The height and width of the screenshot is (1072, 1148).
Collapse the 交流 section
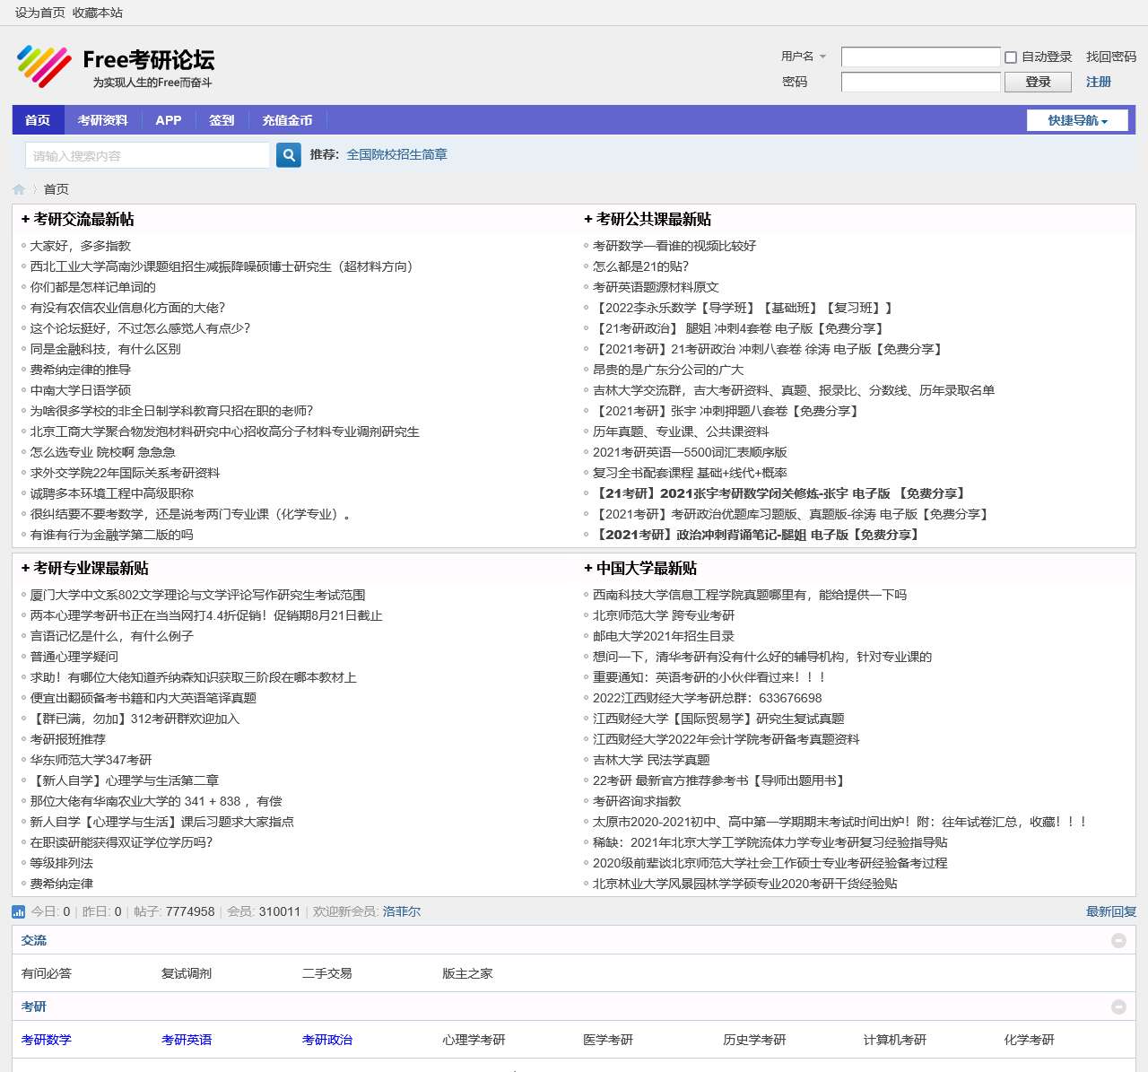coord(1118,940)
